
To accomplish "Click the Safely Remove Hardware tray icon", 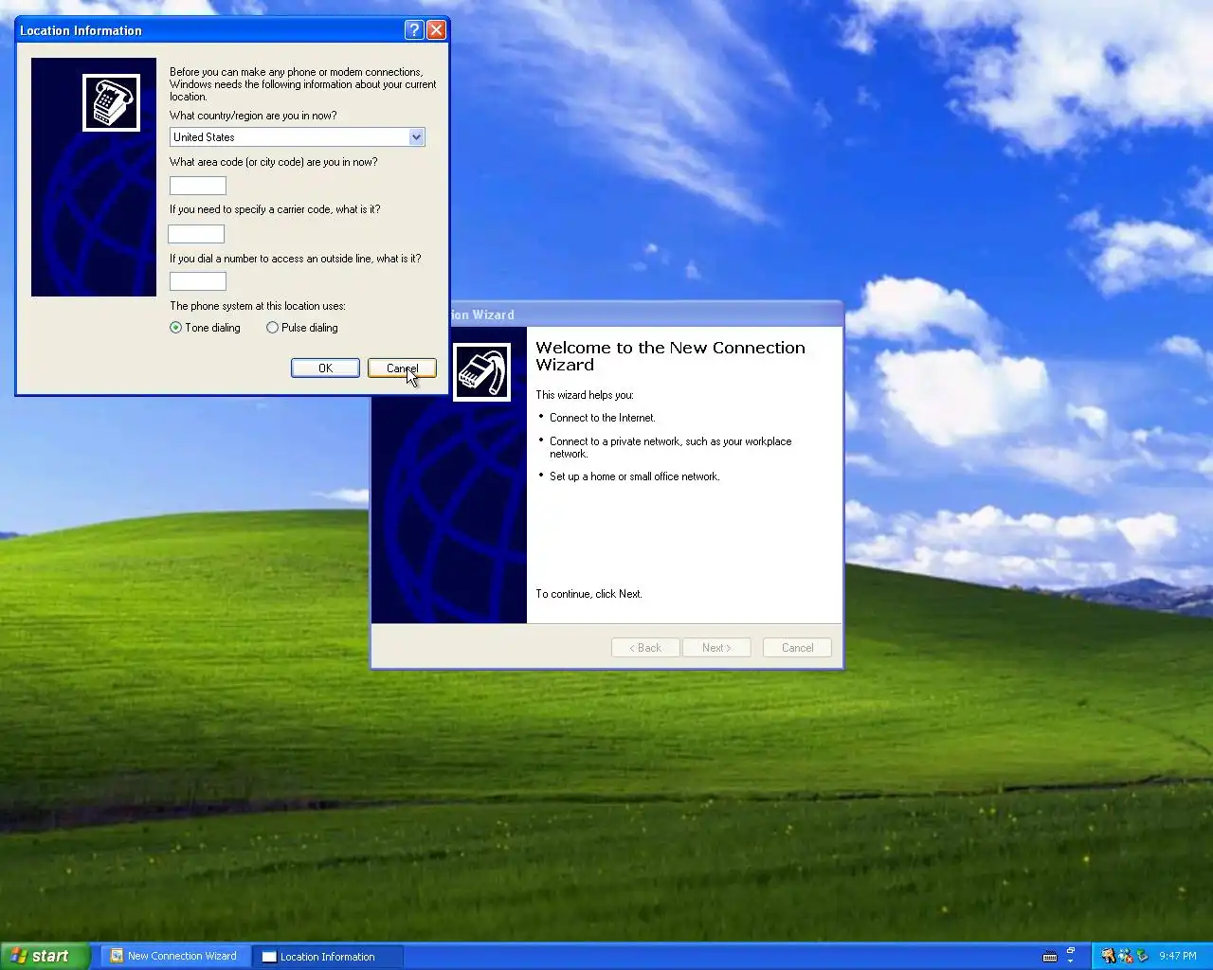I will [x=1142, y=956].
